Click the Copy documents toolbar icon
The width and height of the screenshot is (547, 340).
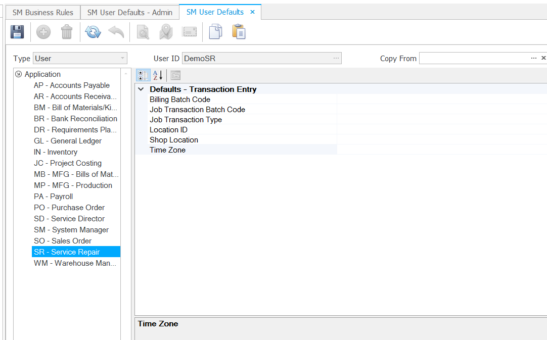[215, 32]
